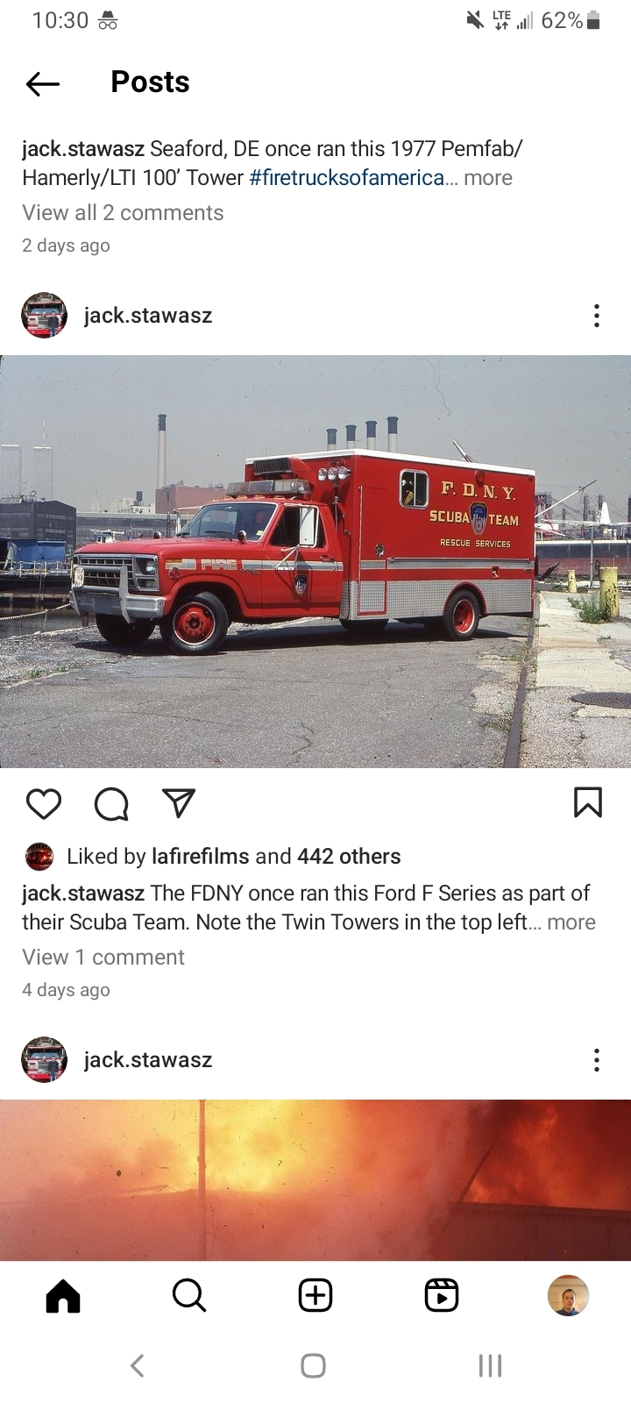The height and width of the screenshot is (1403, 631).
Task: Like the FDNY Scuba Team post
Action: 43,803
